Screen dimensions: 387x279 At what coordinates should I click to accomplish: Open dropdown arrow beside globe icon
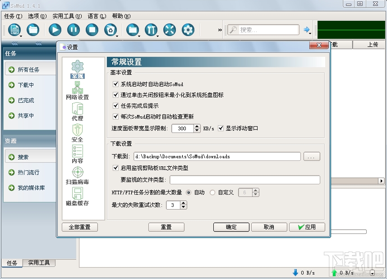[x=21, y=36]
